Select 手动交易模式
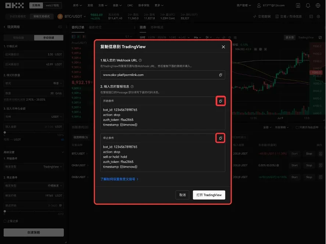326x244 pixels. coord(18,17)
